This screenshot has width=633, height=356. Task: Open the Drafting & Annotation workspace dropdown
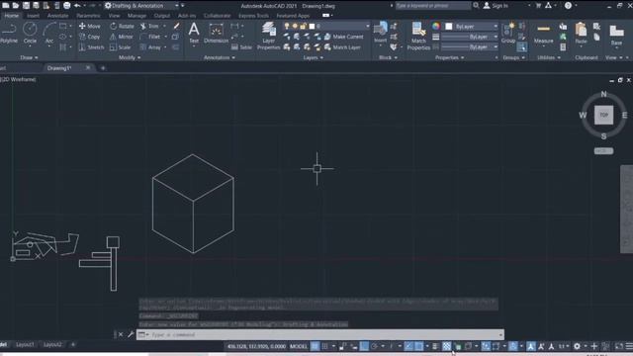[141, 6]
